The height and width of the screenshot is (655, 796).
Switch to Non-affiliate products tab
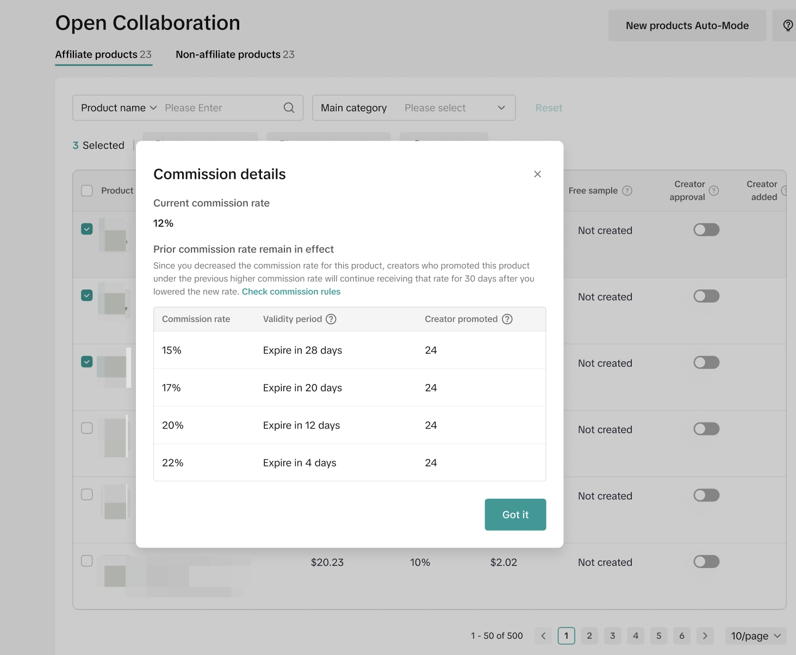pos(235,55)
